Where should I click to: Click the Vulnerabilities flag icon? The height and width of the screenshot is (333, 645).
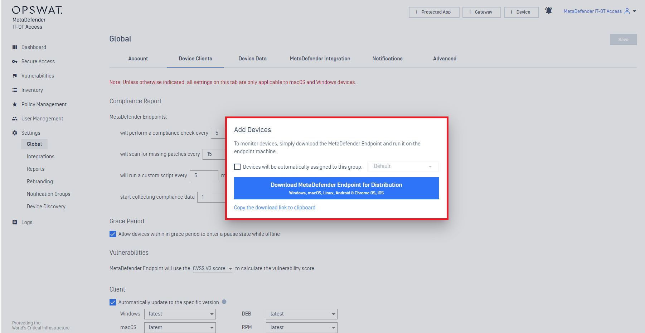coord(15,76)
